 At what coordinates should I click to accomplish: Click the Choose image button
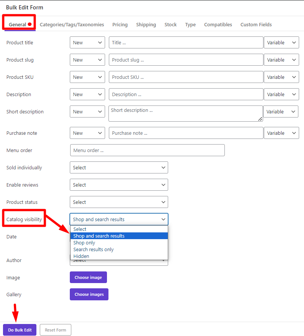pyautogui.click(x=88, y=277)
